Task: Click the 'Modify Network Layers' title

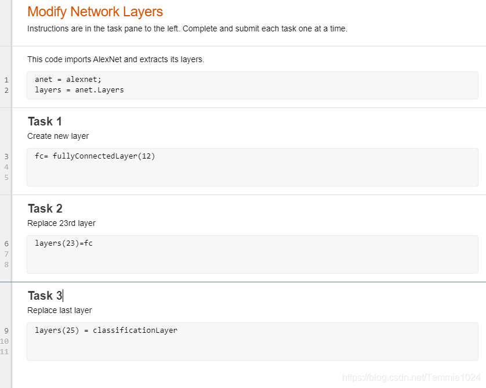Action: pyautogui.click(x=95, y=12)
